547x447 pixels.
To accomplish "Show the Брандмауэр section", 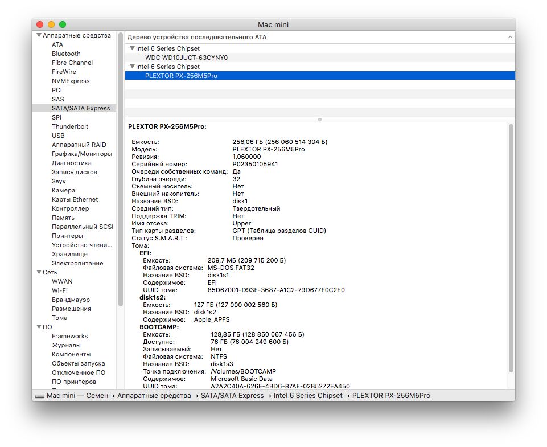I will coord(71,300).
